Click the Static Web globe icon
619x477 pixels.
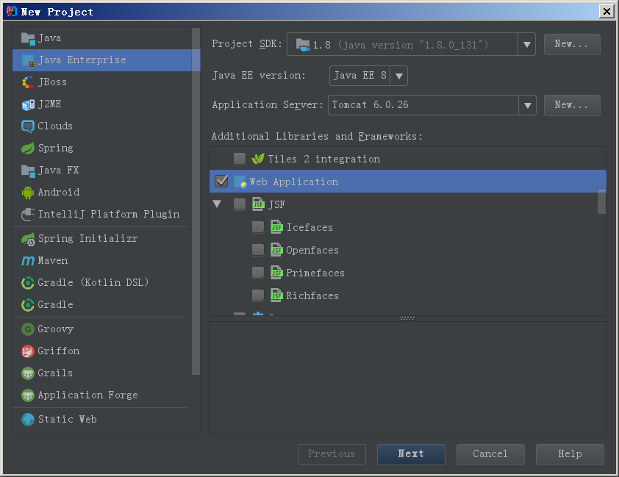28,419
